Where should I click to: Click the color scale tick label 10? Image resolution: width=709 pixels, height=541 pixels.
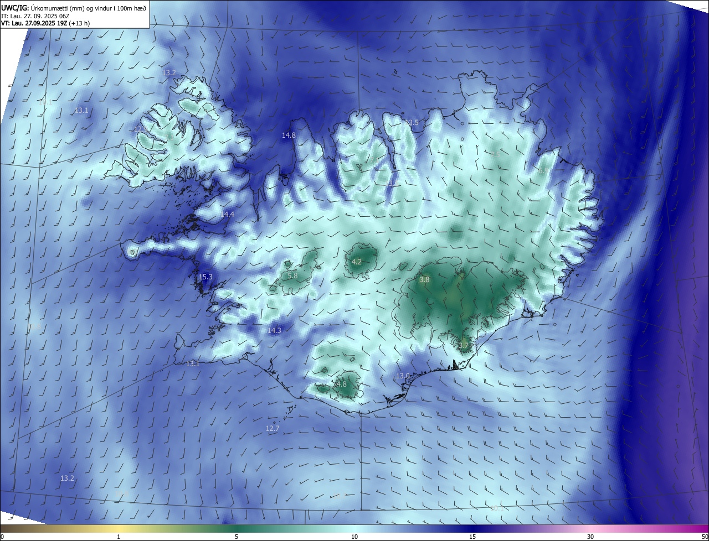[x=354, y=537]
